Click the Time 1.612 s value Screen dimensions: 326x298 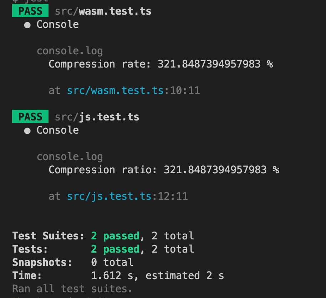[112, 275]
